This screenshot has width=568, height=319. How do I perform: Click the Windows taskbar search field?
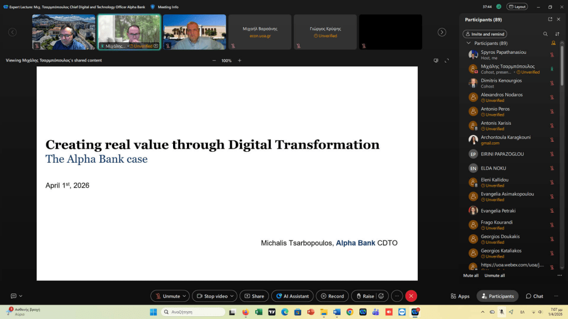coord(193,312)
